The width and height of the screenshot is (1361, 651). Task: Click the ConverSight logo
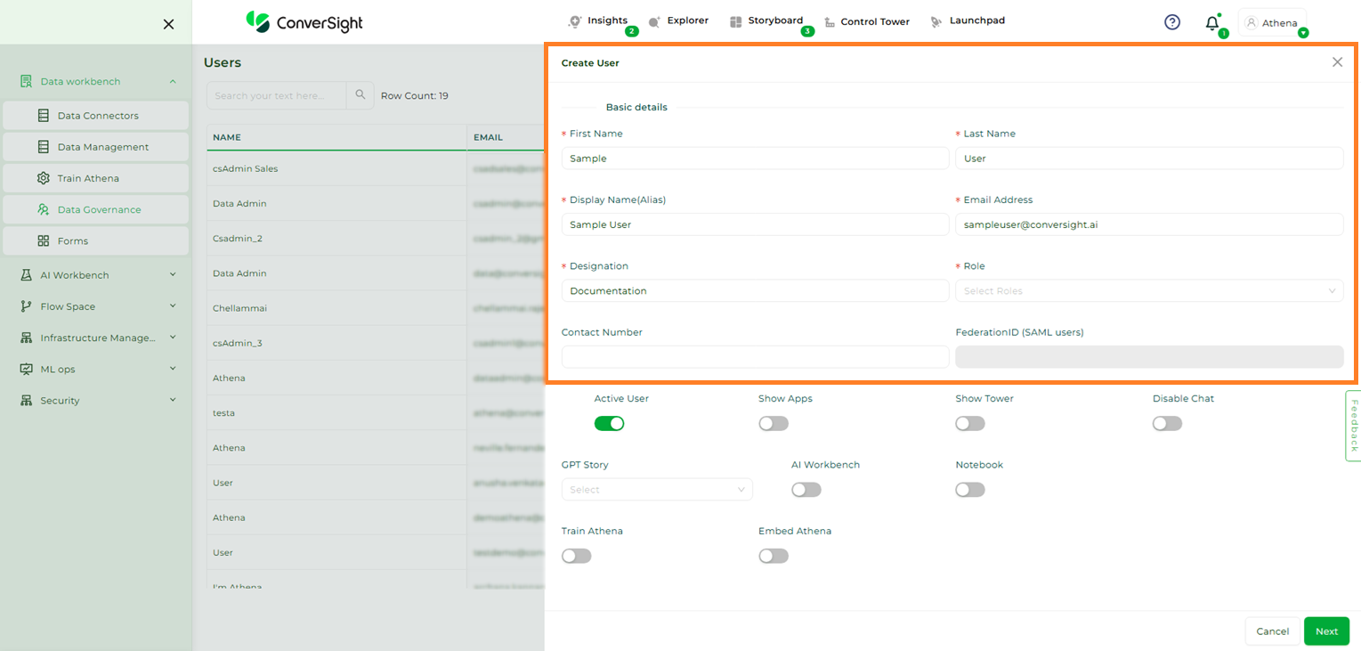304,22
